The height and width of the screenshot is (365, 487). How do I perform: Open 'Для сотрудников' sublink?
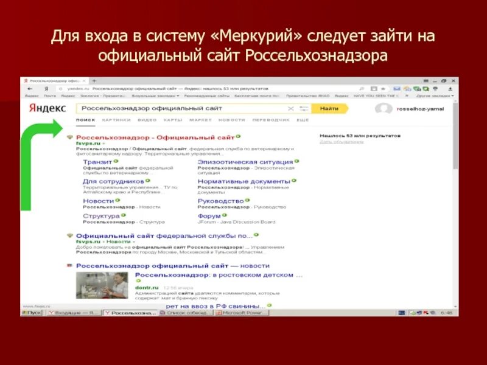click(x=113, y=181)
